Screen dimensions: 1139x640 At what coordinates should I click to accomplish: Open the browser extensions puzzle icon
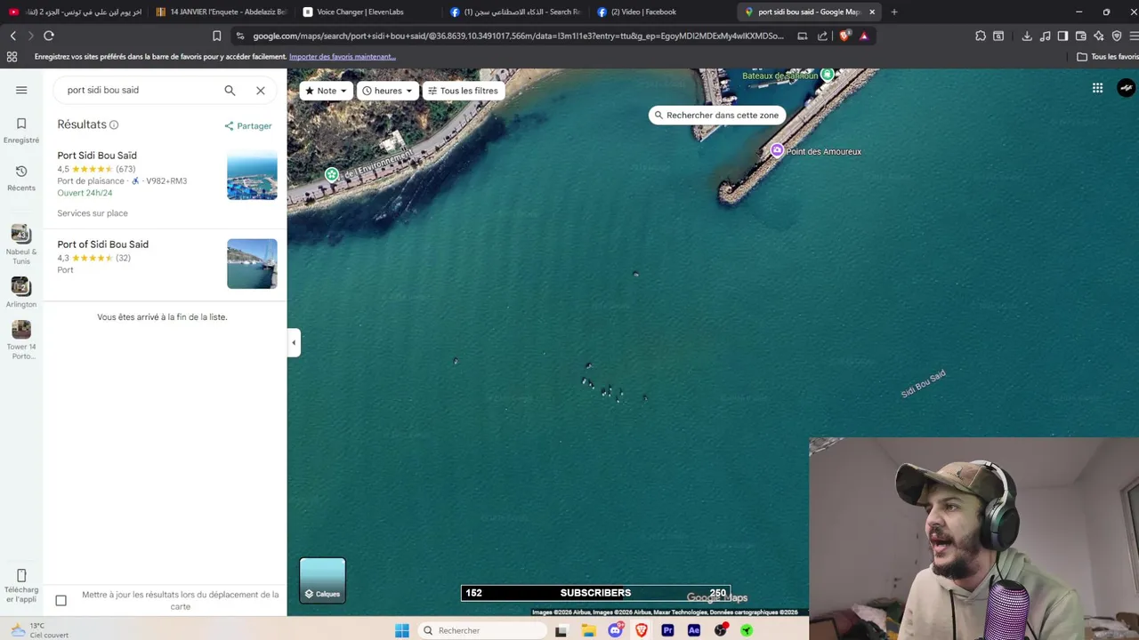pos(981,36)
